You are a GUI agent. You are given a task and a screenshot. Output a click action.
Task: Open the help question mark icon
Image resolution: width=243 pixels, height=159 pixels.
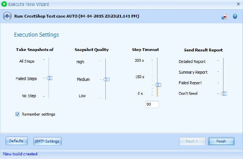click(235, 16)
